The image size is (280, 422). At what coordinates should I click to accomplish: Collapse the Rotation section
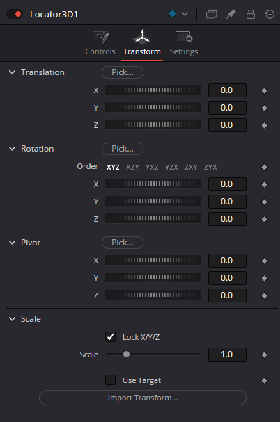point(12,149)
